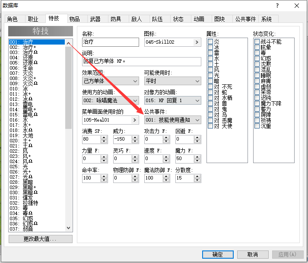Open the 可能使用时 dropdown
The width and height of the screenshot is (308, 263).
click(x=173, y=81)
